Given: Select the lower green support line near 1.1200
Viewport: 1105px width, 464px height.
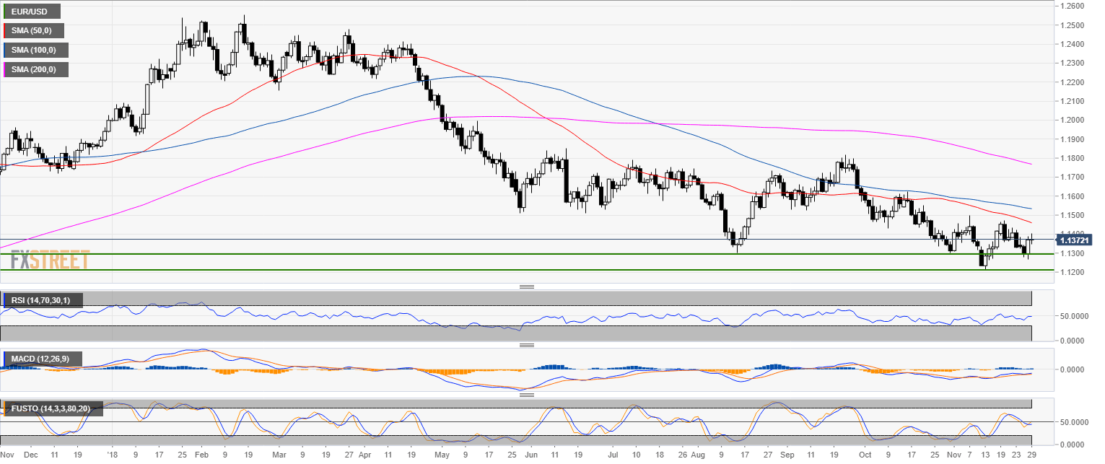Looking at the screenshot, I should (x=505, y=270).
